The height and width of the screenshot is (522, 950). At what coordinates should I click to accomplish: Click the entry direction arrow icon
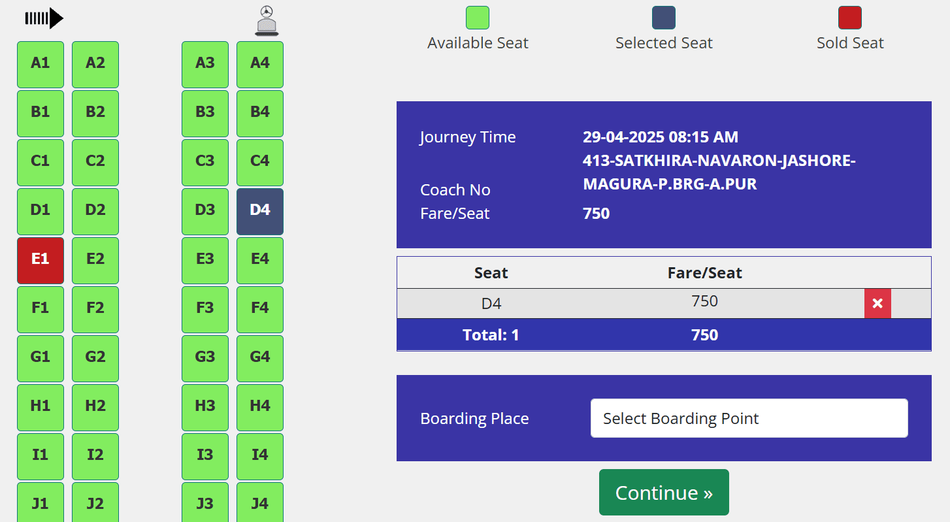click(x=44, y=18)
